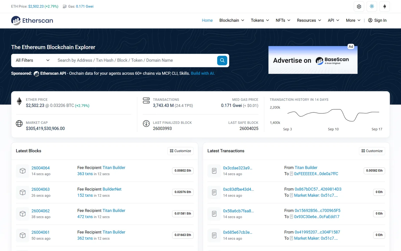The height and width of the screenshot is (251, 401).
Task: Click the gas pump icon in top bar
Action: (64, 6)
